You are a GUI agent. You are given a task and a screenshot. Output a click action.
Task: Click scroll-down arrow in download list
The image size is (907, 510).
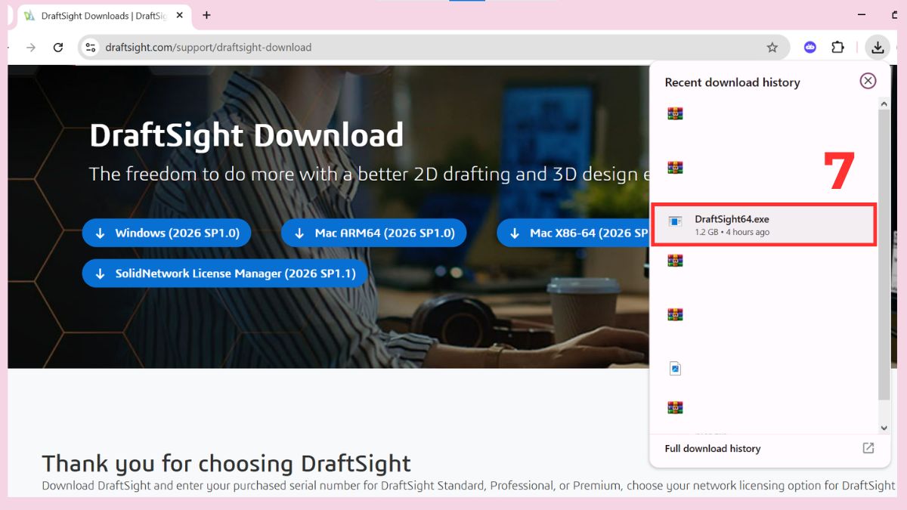884,428
